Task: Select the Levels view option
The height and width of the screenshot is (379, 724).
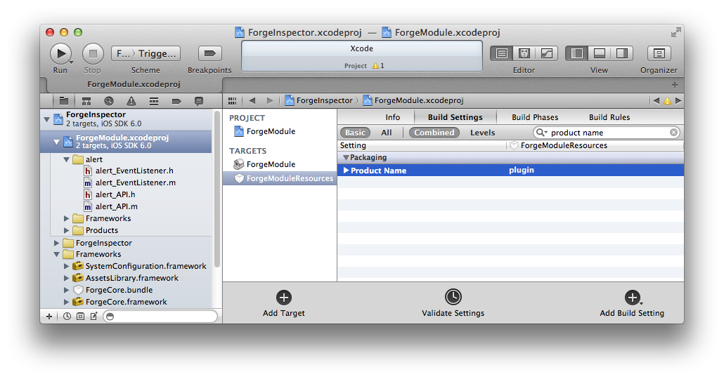Action: point(482,133)
